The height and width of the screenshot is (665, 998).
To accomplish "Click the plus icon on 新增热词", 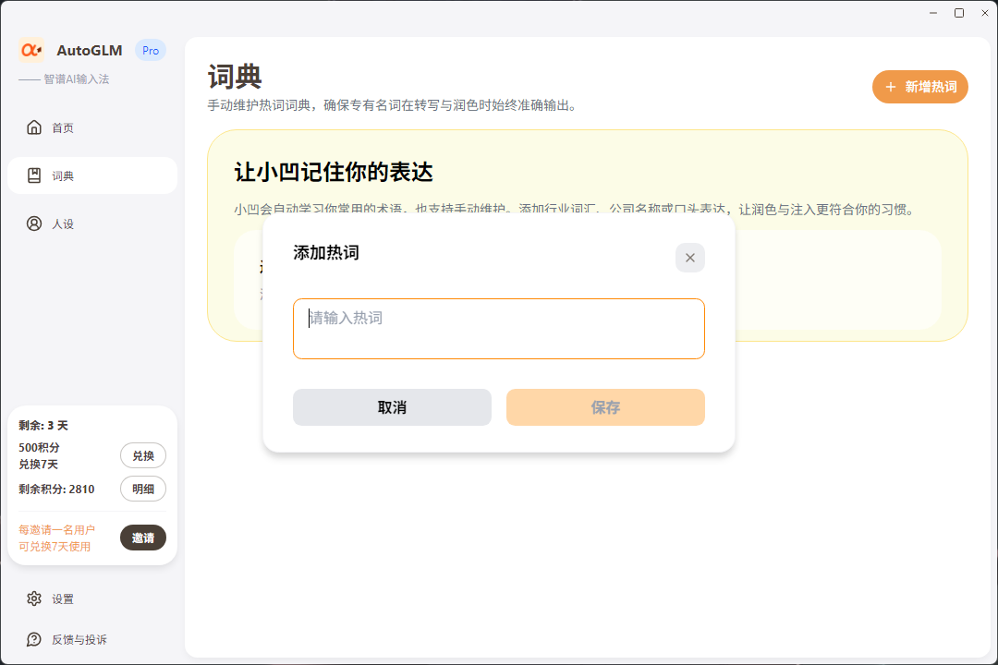I will 891,87.
